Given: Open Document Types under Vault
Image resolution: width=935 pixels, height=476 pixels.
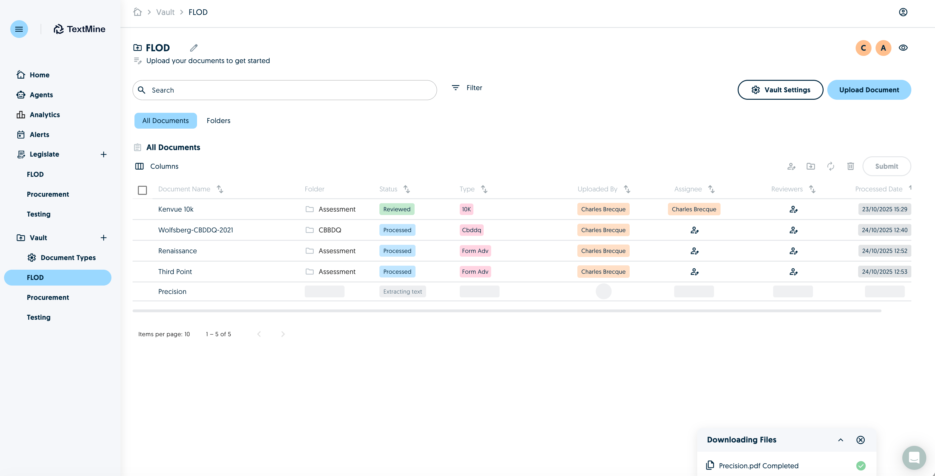Looking at the screenshot, I should [x=62, y=258].
